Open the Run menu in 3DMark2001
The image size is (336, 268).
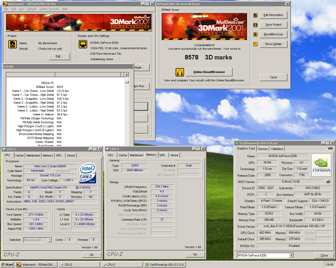[22, 9]
